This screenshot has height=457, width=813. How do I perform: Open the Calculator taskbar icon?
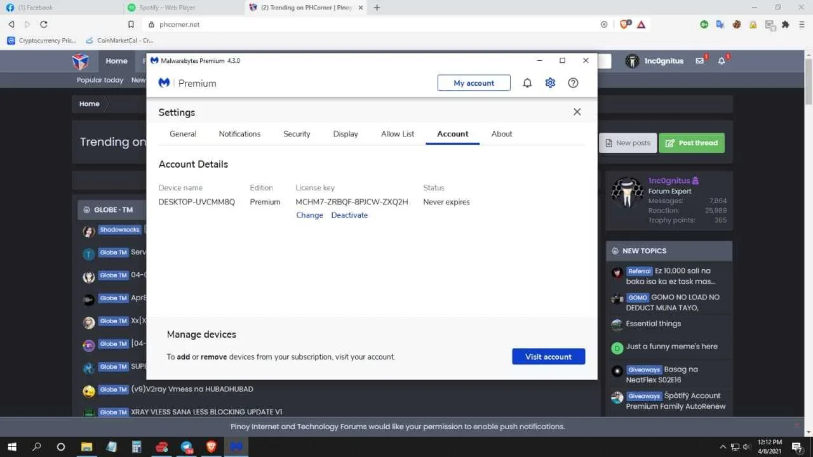pyautogui.click(x=137, y=447)
